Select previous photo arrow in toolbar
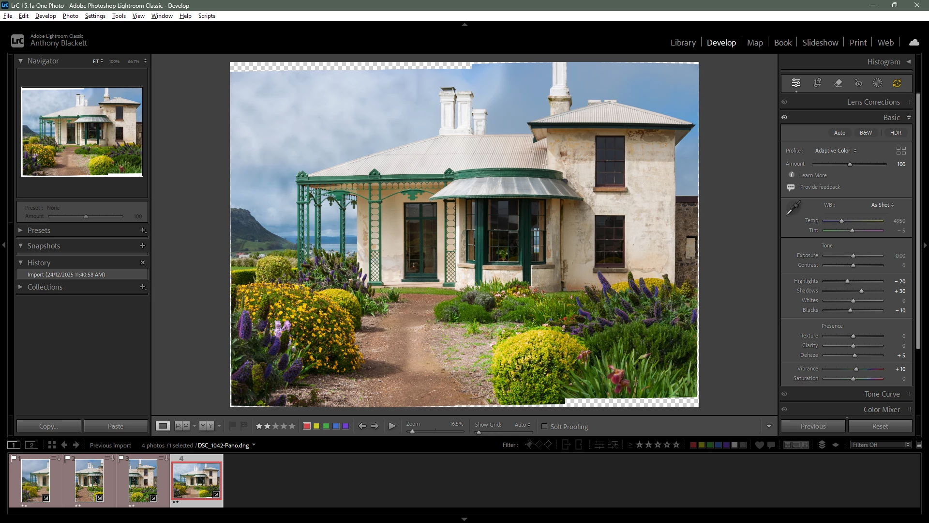The width and height of the screenshot is (929, 523). [362, 426]
